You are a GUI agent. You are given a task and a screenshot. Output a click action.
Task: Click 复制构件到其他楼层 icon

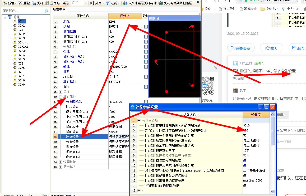coord(161,3)
